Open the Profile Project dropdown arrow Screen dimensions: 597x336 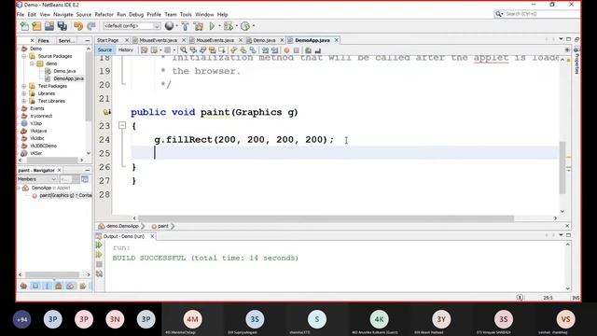pyautogui.click(x=254, y=26)
